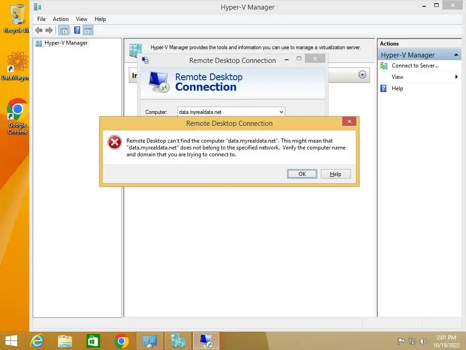Viewport: 466px width, 350px height.
Task: Click OK in the error dialog
Action: click(302, 174)
